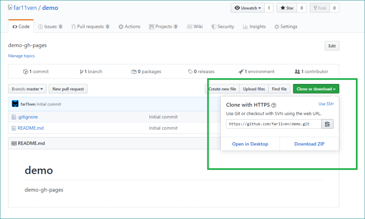The width and height of the screenshot is (365, 219).
Task: Collapse the Clone or download dropdown
Action: tap(316, 89)
